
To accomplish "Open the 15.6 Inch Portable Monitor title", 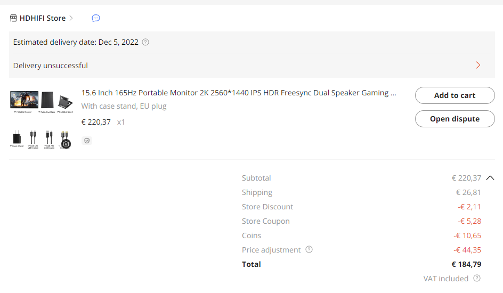I will click(x=239, y=93).
